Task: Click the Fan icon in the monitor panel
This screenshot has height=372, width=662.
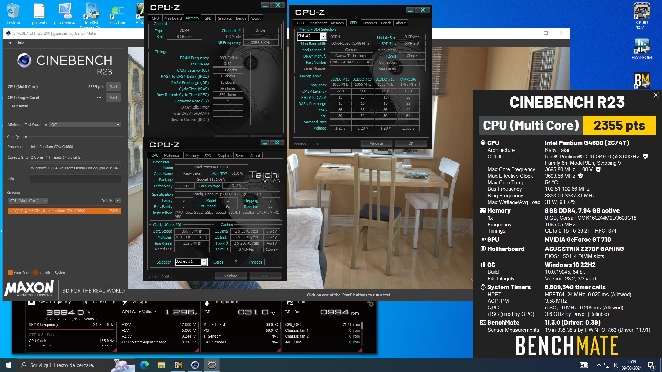Action: pos(290,302)
